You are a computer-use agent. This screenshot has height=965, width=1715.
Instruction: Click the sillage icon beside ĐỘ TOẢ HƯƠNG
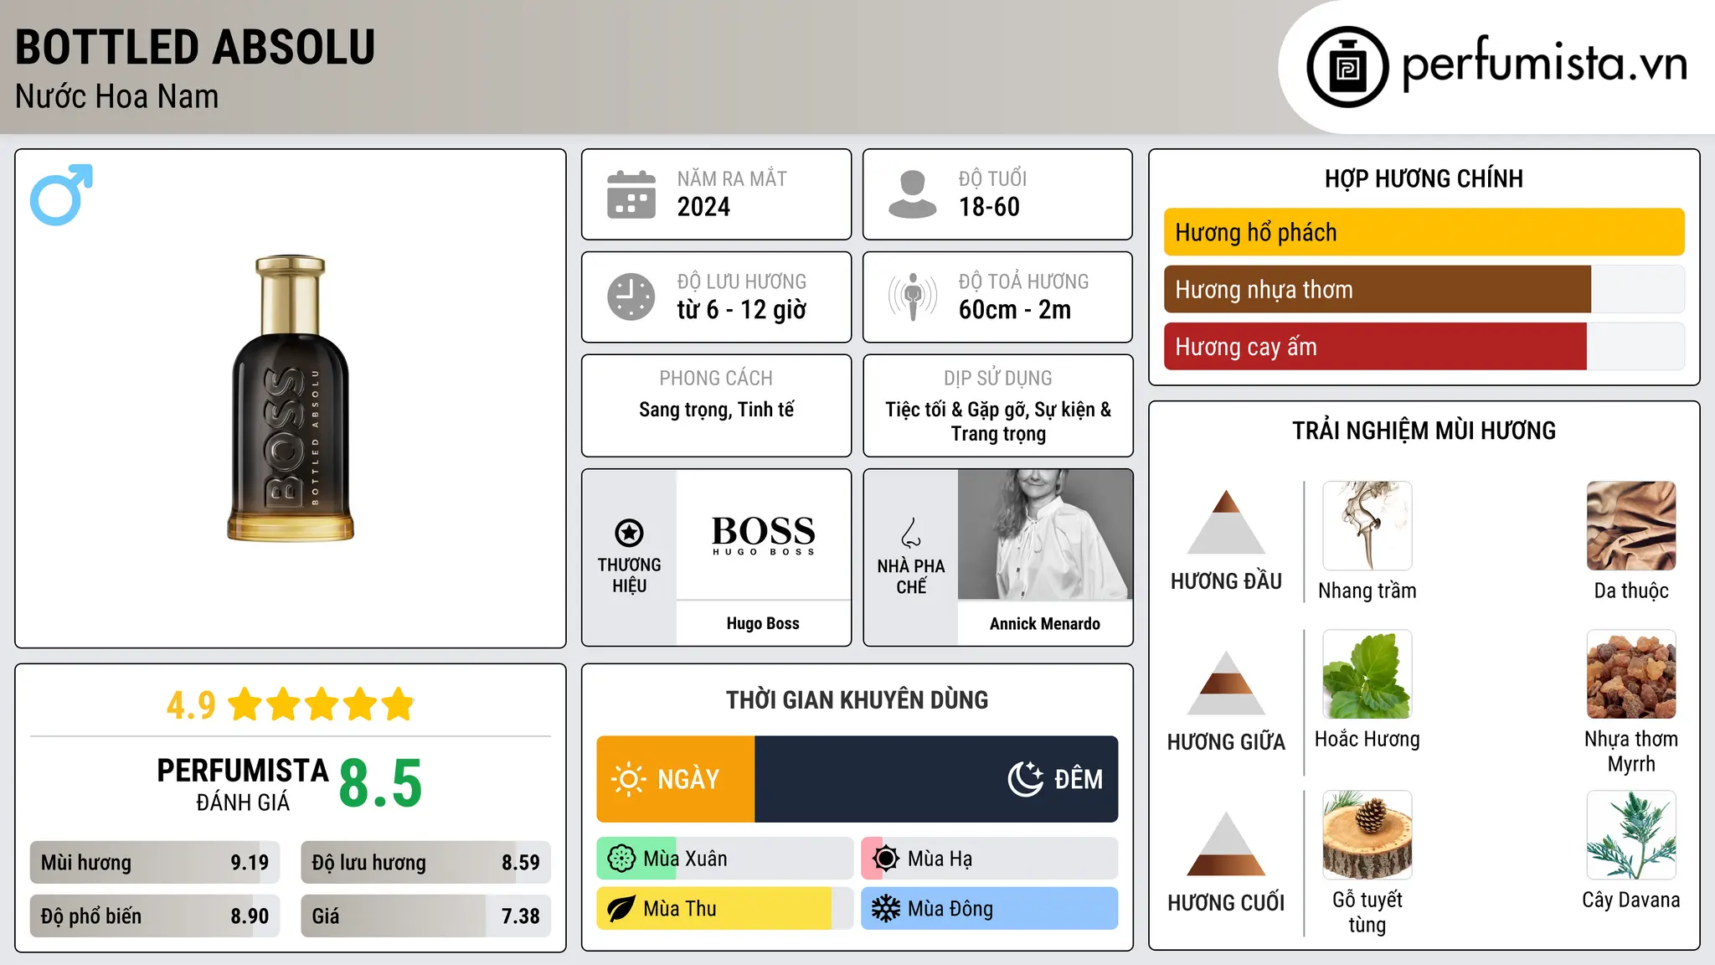coord(913,297)
